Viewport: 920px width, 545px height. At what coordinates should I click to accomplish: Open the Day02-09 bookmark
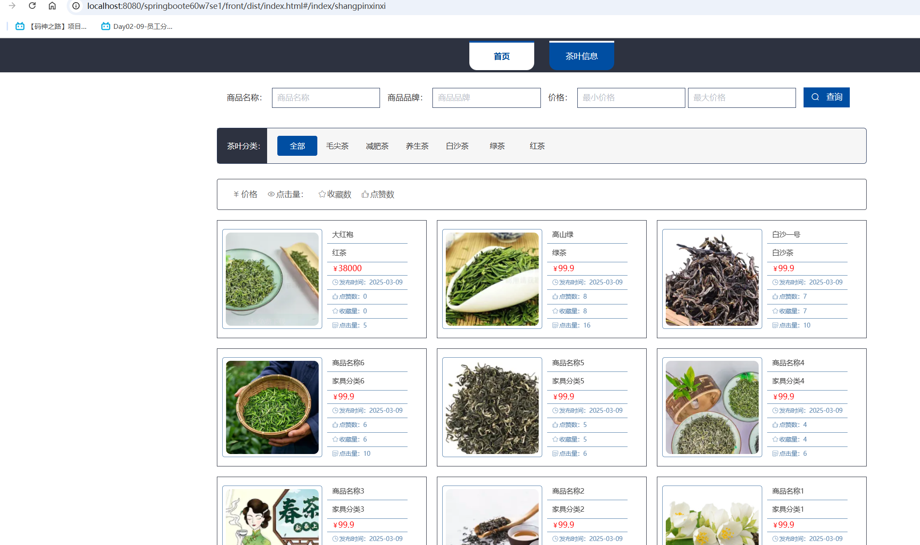[137, 26]
